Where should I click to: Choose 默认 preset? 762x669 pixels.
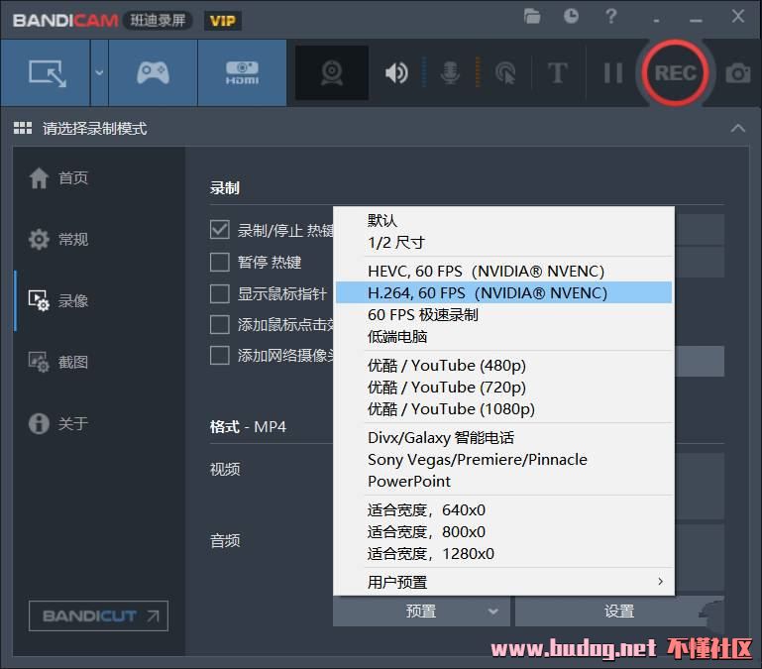(x=503, y=221)
